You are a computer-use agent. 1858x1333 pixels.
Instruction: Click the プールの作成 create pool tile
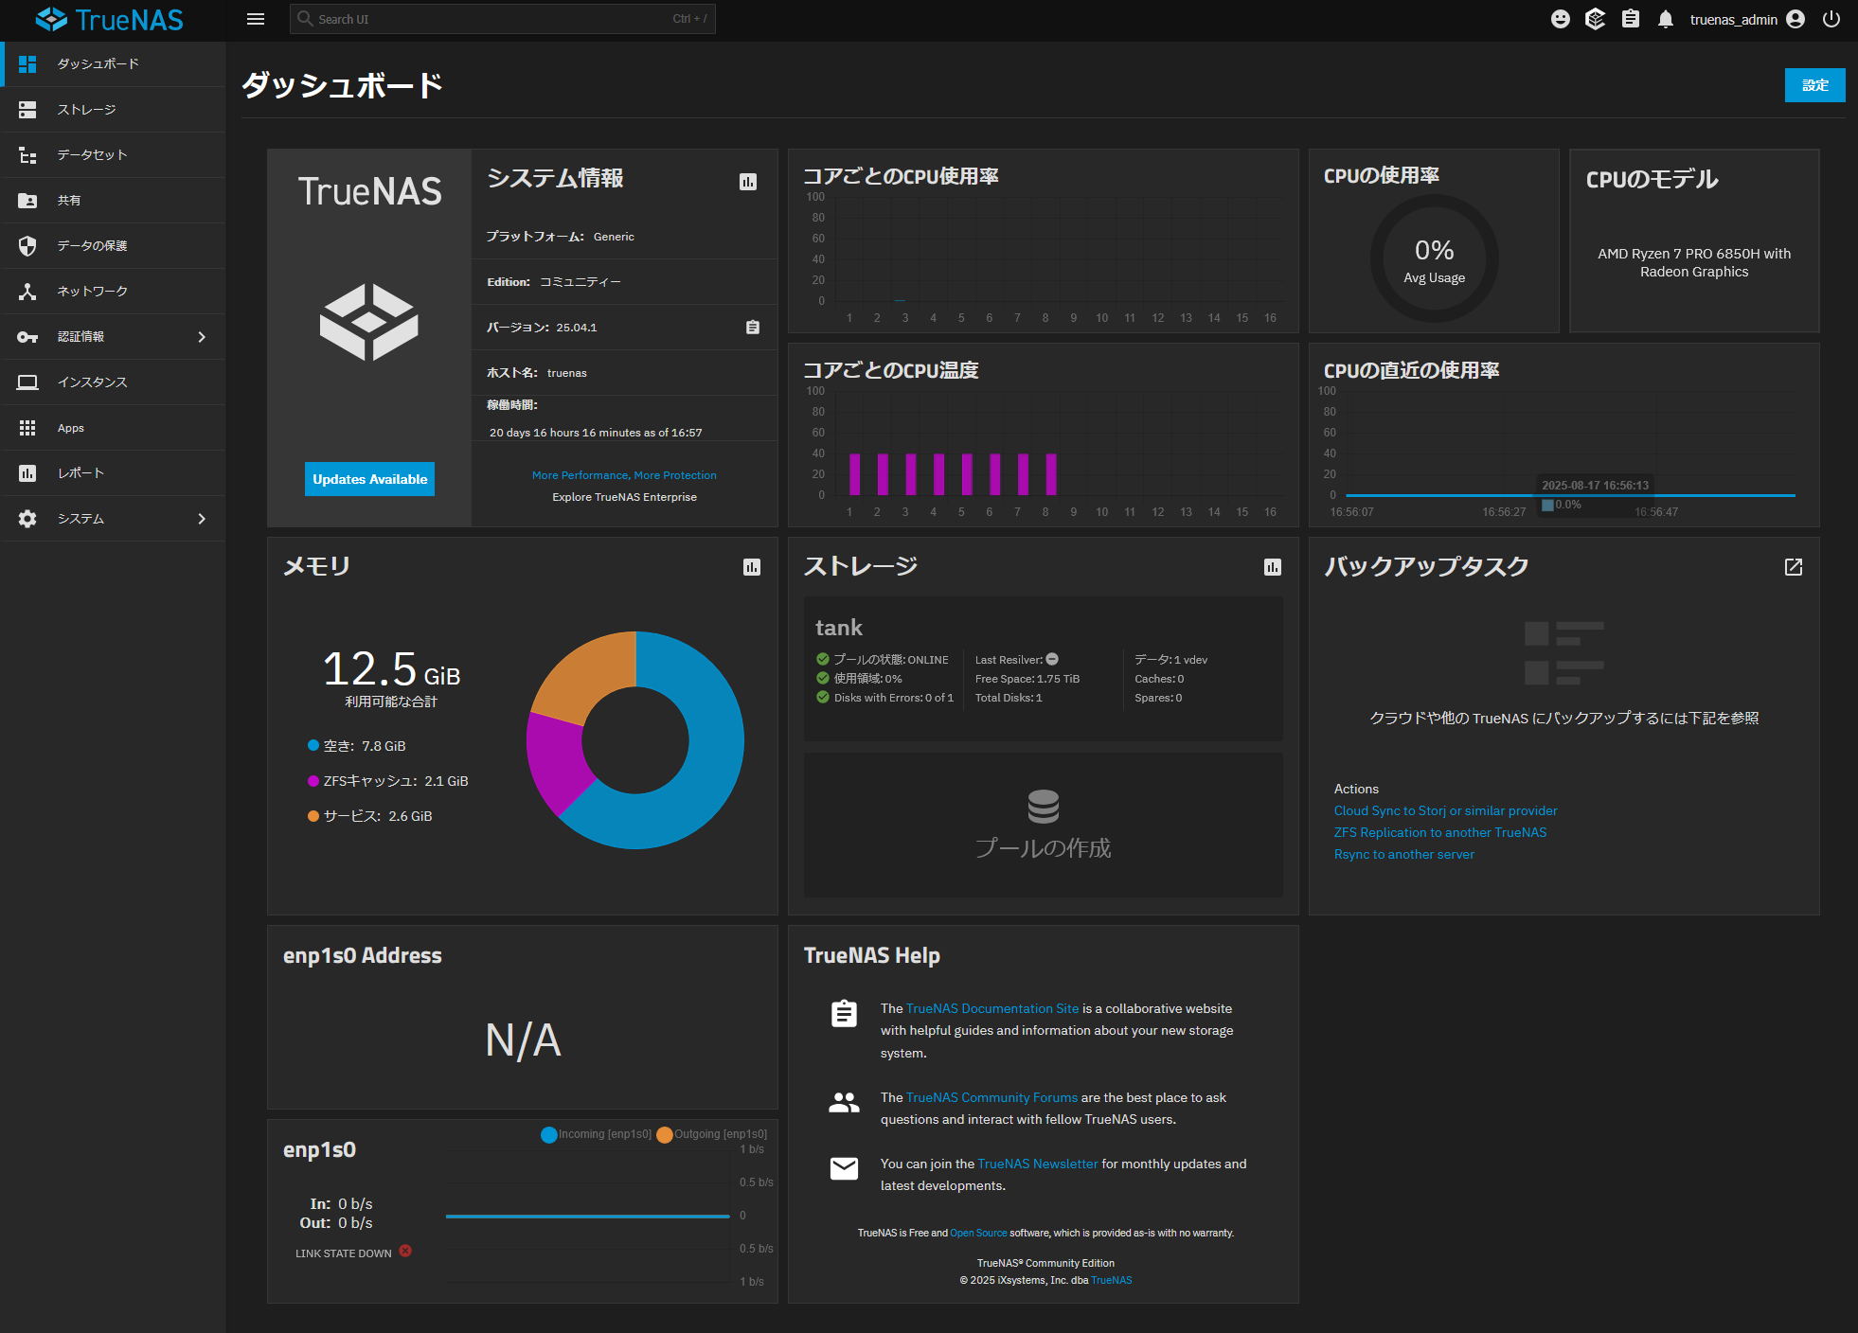(1044, 825)
